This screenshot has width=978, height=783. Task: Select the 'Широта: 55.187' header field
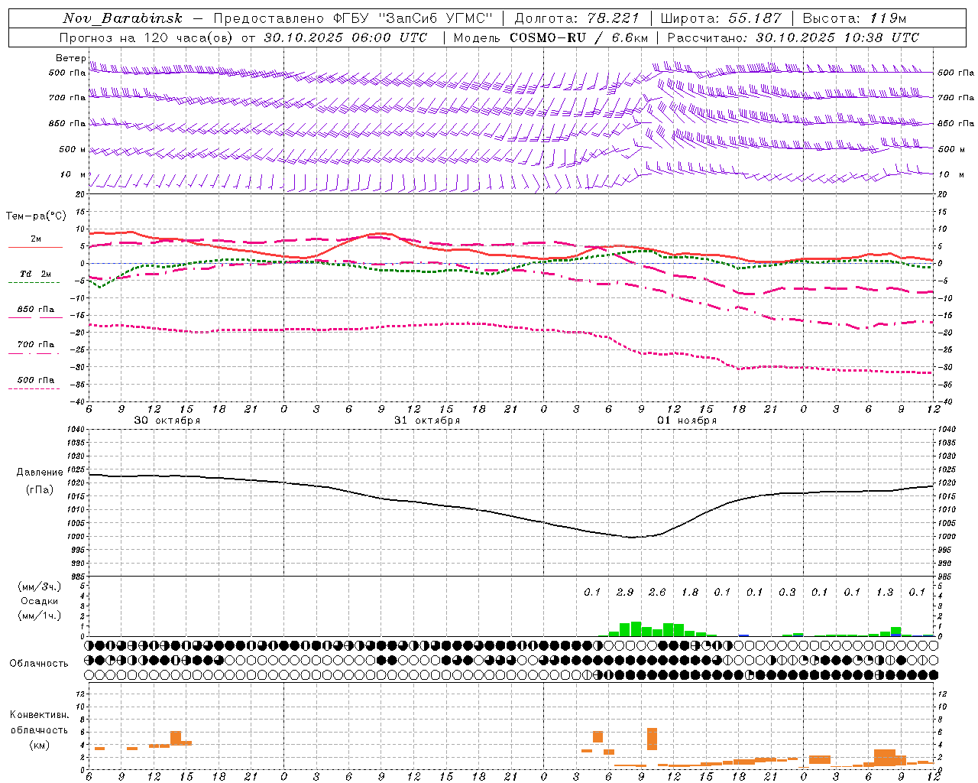click(721, 18)
